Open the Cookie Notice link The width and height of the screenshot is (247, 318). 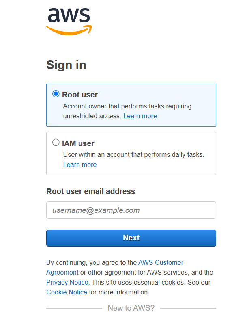point(67,292)
